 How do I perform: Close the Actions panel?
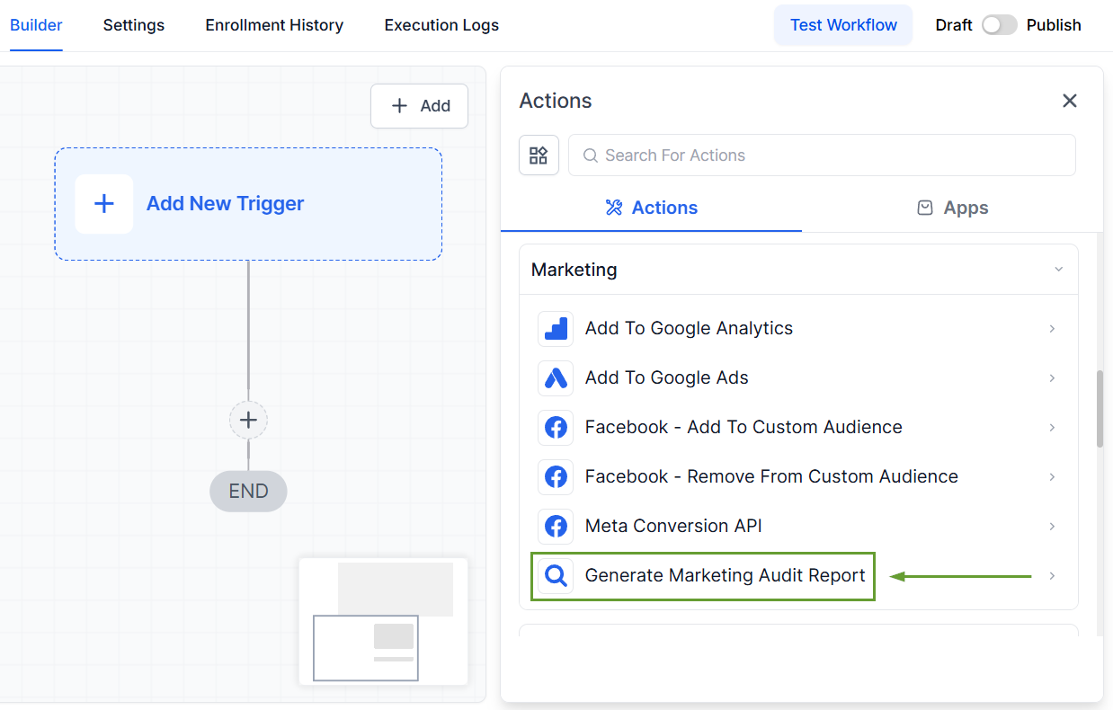coord(1069,101)
